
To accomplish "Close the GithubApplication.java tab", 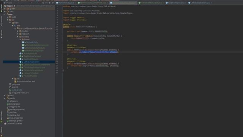I will pyautogui.click(x=211, y=3).
